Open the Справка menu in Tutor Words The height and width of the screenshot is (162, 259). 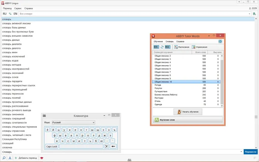[180, 41]
